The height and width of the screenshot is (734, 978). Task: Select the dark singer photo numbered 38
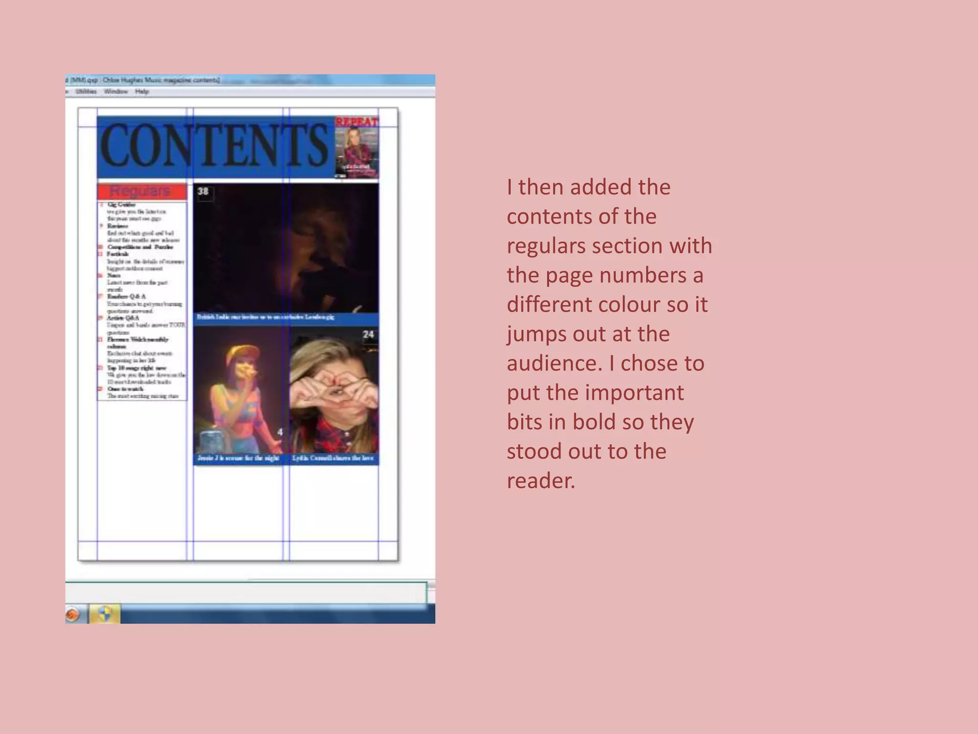pyautogui.click(x=286, y=248)
